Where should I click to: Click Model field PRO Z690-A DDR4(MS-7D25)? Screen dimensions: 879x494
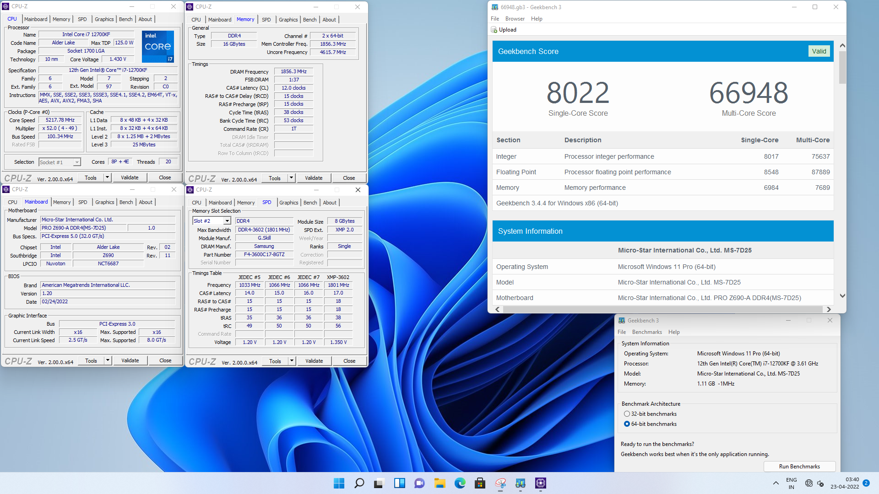[x=83, y=228]
